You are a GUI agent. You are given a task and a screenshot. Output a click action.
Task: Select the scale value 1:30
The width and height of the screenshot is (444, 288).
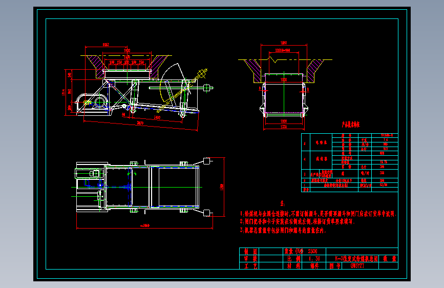click(x=314, y=258)
